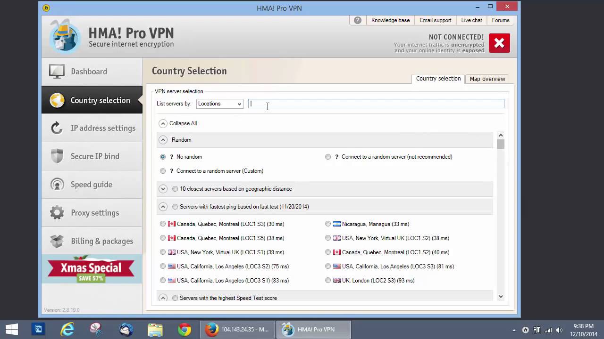Select Servers with highest Speed Test score radio
Image resolution: width=604 pixels, height=339 pixels.
[175, 298]
